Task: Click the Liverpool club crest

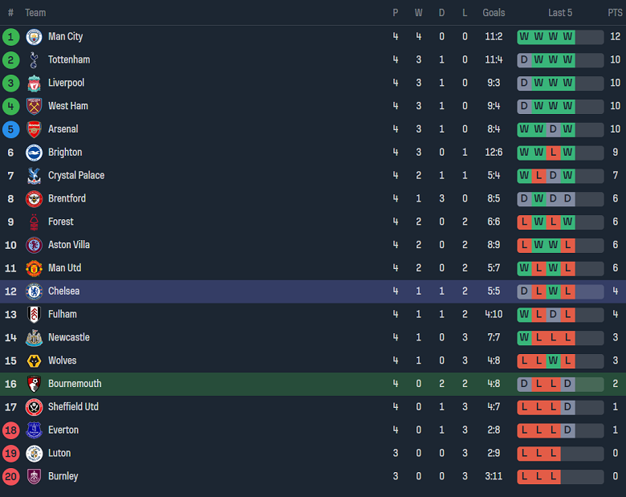Action: [34, 84]
